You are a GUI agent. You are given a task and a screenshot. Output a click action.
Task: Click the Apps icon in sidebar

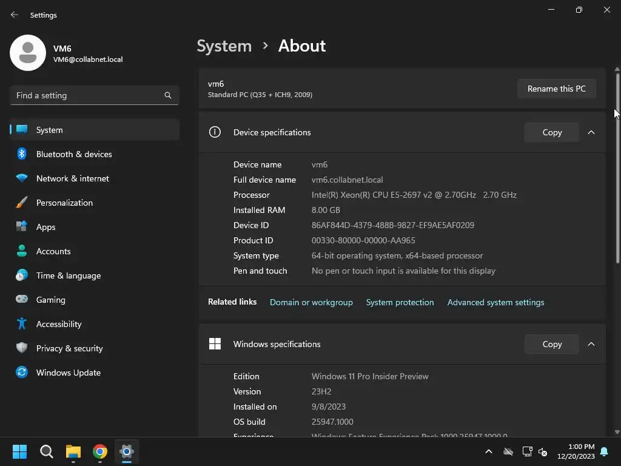click(22, 227)
